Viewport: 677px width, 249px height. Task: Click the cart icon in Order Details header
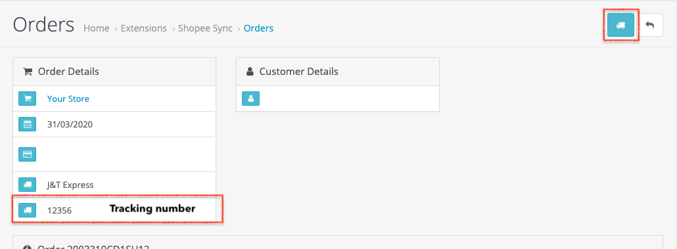click(28, 72)
